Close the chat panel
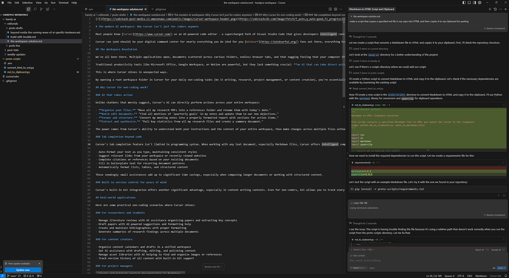Screen dimensions: 509x278 (x=505, y=9)
